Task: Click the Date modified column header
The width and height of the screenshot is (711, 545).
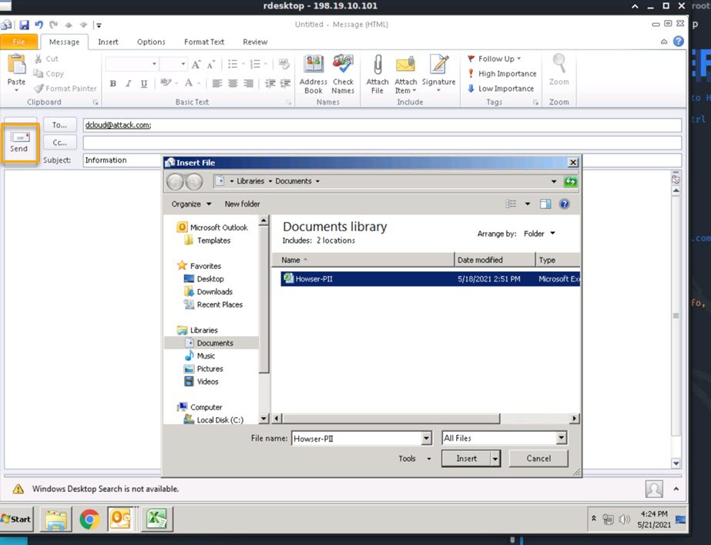Action: click(495, 260)
